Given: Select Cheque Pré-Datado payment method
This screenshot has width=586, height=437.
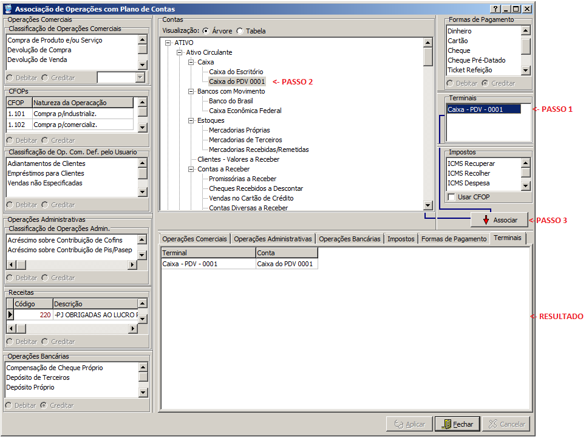Looking at the screenshot, I should 476,60.
